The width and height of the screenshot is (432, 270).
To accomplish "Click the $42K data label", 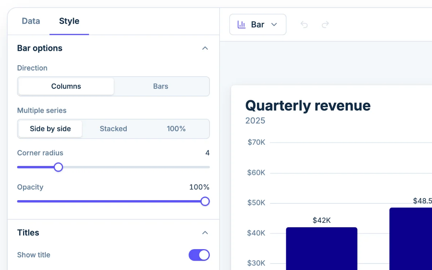I will click(x=321, y=220).
